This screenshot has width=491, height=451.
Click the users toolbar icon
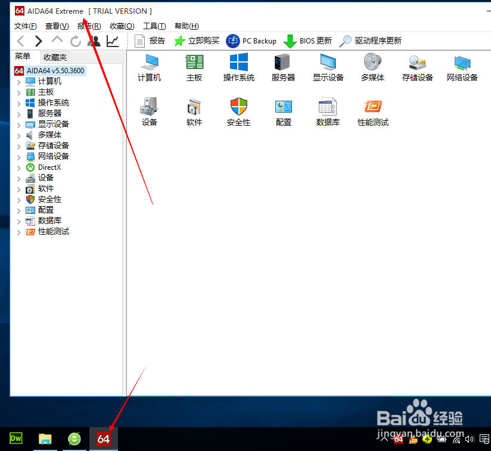coord(94,41)
